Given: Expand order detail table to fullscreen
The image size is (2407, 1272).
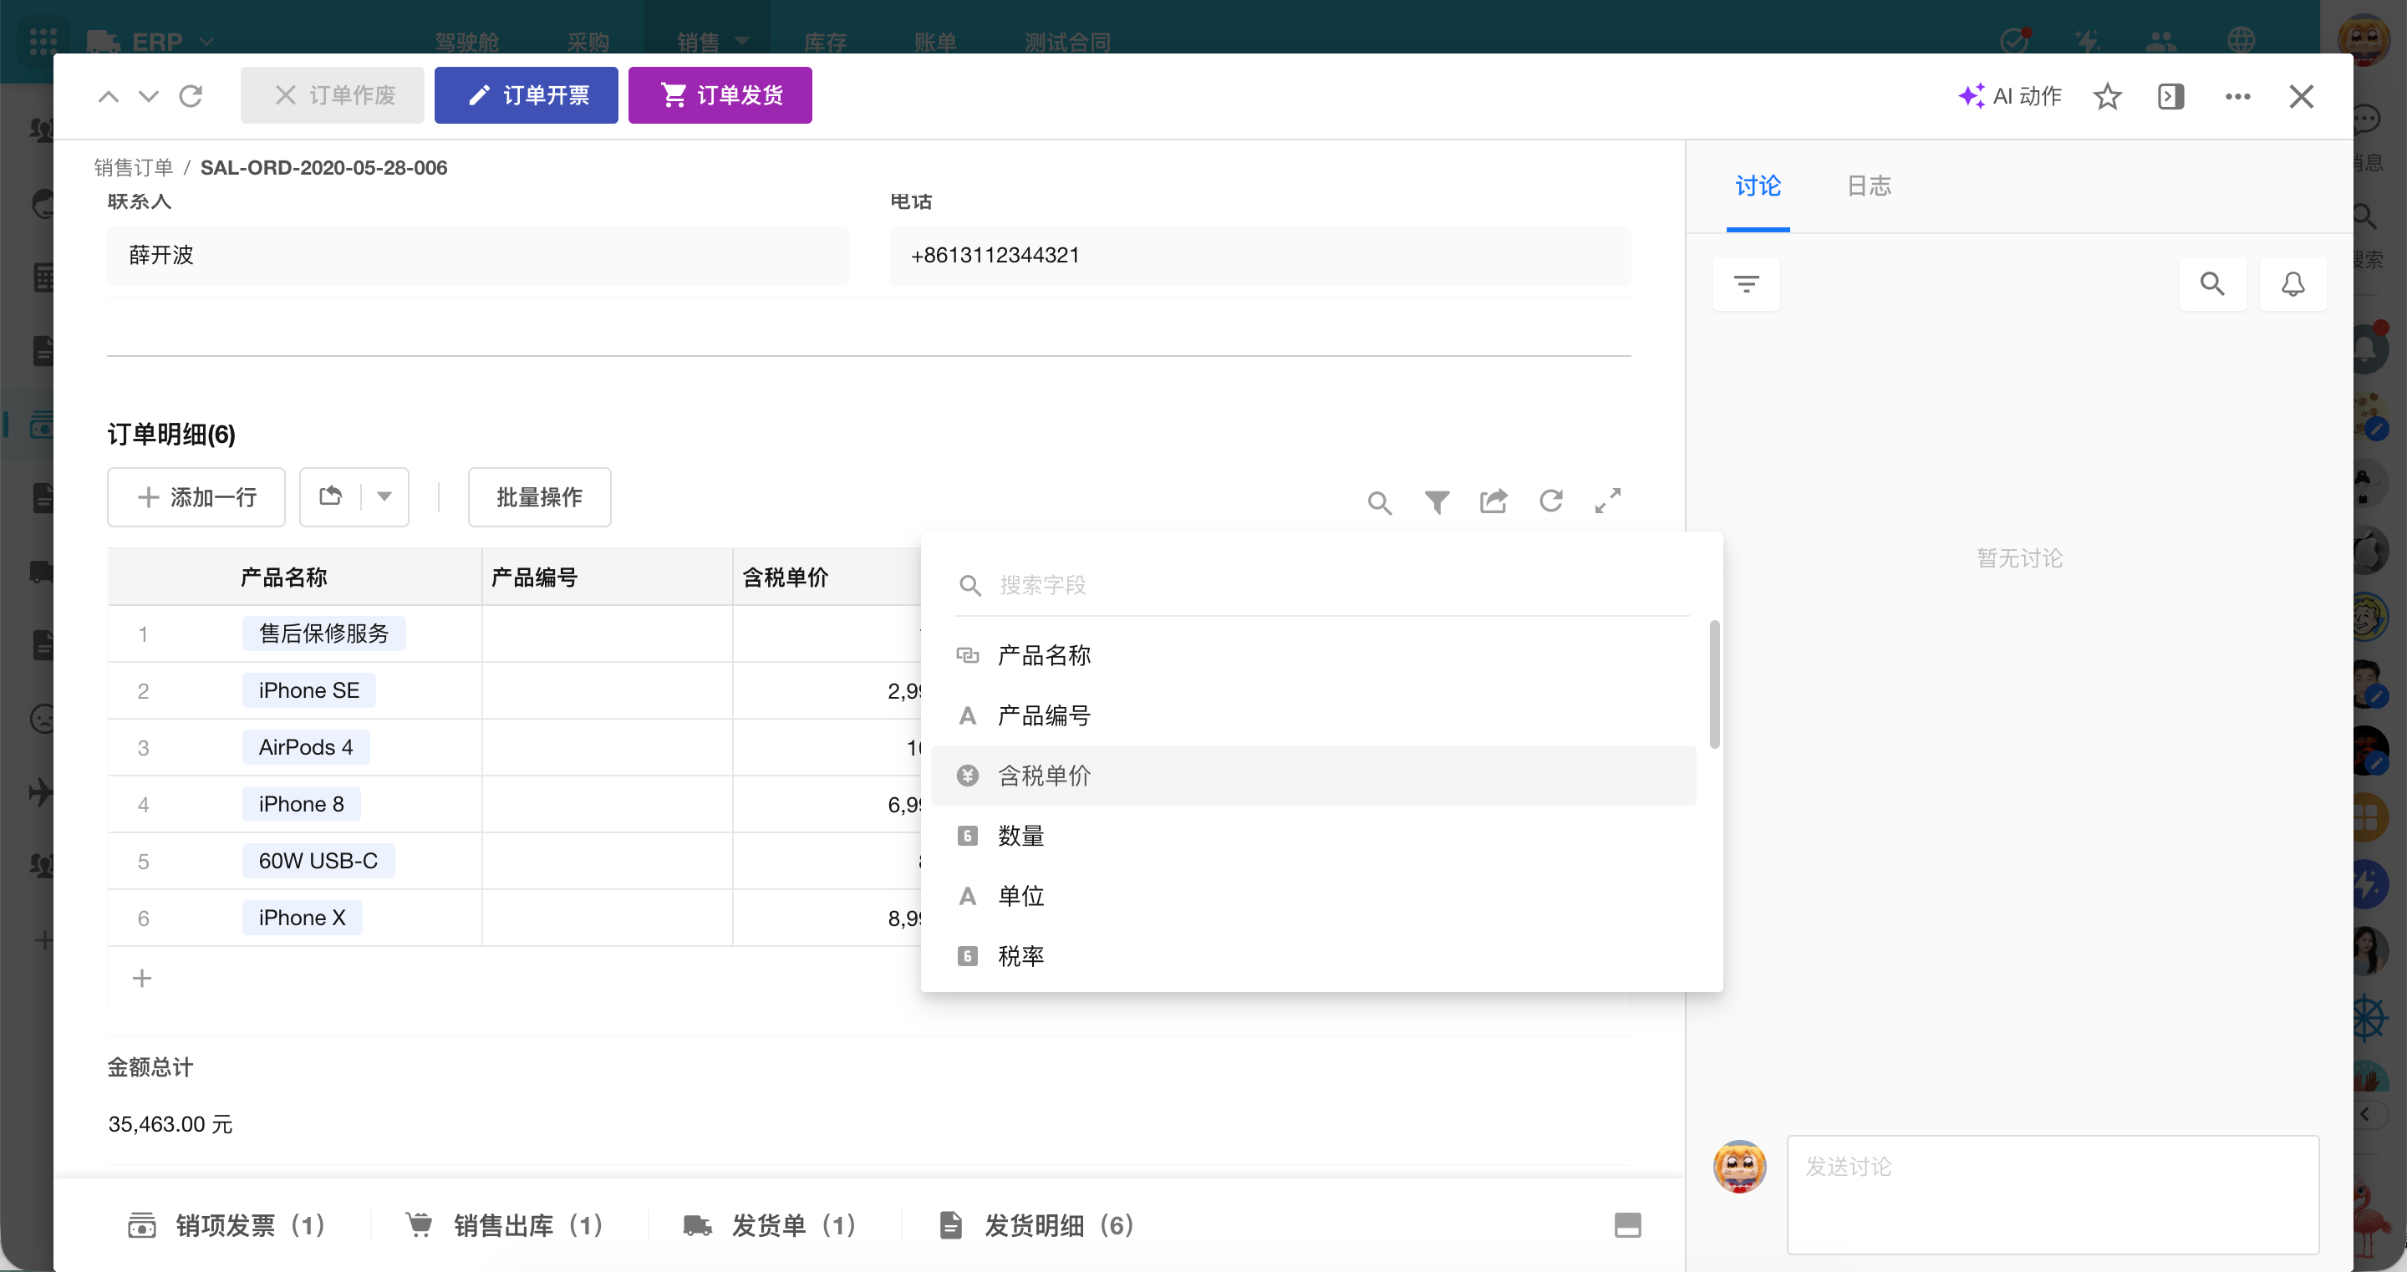Looking at the screenshot, I should point(1607,501).
